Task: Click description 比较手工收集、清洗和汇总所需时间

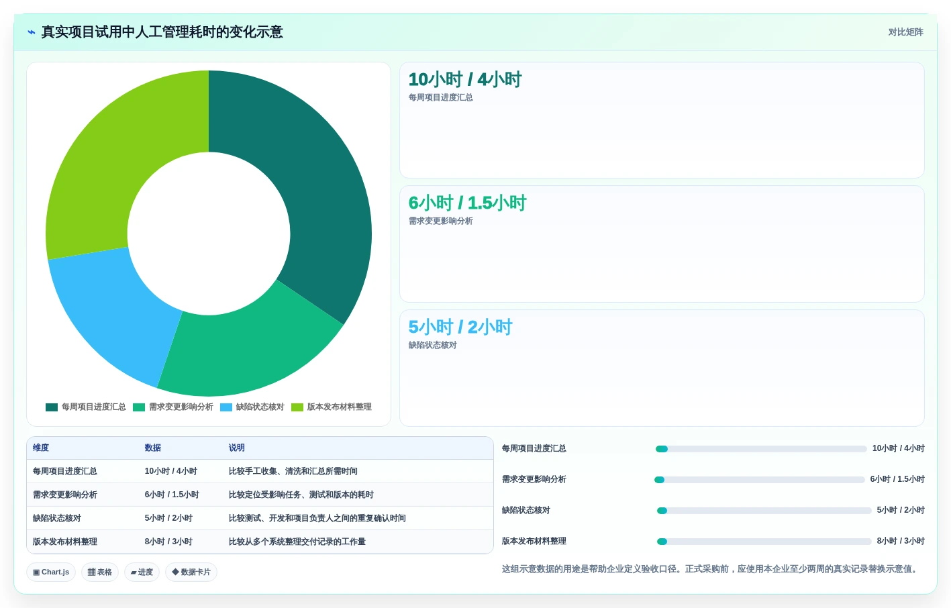Action: click(x=293, y=472)
